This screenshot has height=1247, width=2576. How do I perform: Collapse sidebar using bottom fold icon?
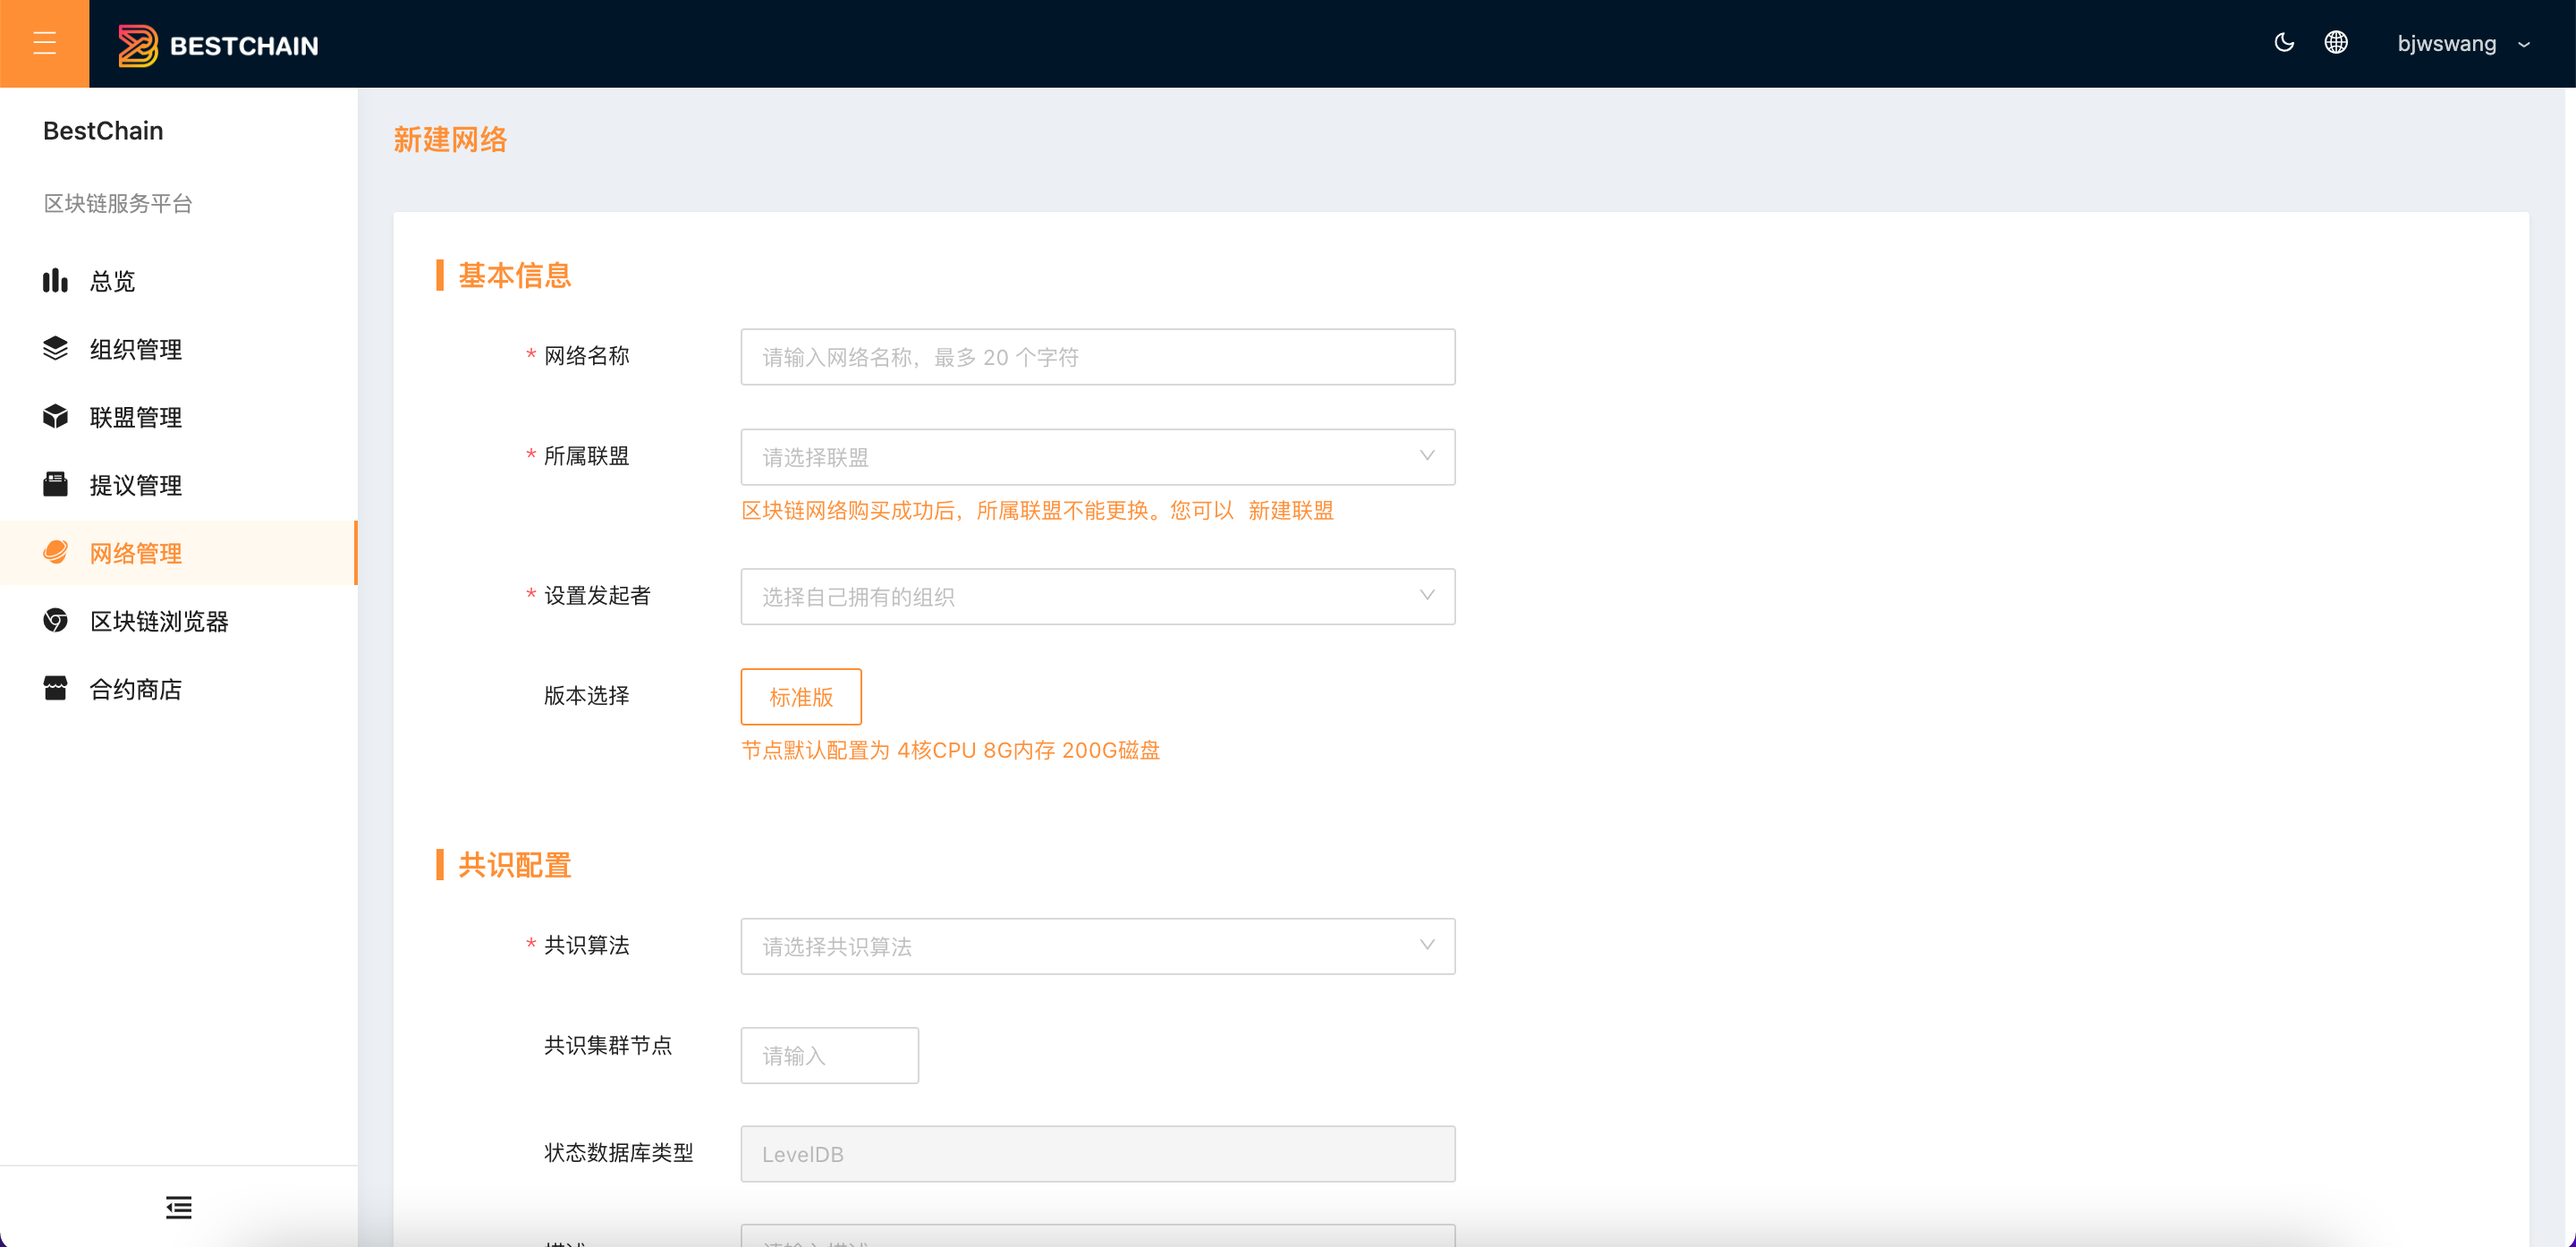pyautogui.click(x=179, y=1207)
